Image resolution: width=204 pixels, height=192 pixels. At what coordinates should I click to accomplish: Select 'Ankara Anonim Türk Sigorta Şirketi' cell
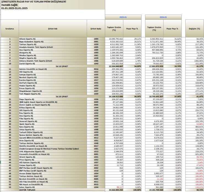[x=53, y=61]
